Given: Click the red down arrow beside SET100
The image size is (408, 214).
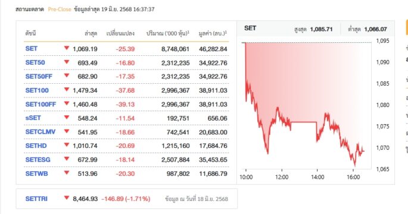Looking at the screenshot, I should (67, 89).
